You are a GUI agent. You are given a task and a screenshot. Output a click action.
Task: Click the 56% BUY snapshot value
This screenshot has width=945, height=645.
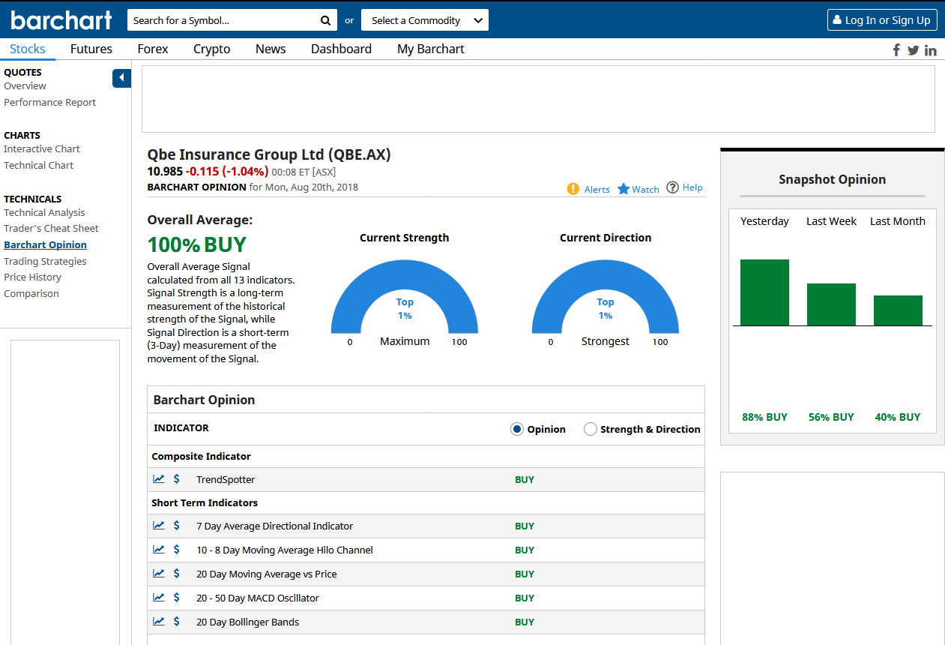831,417
